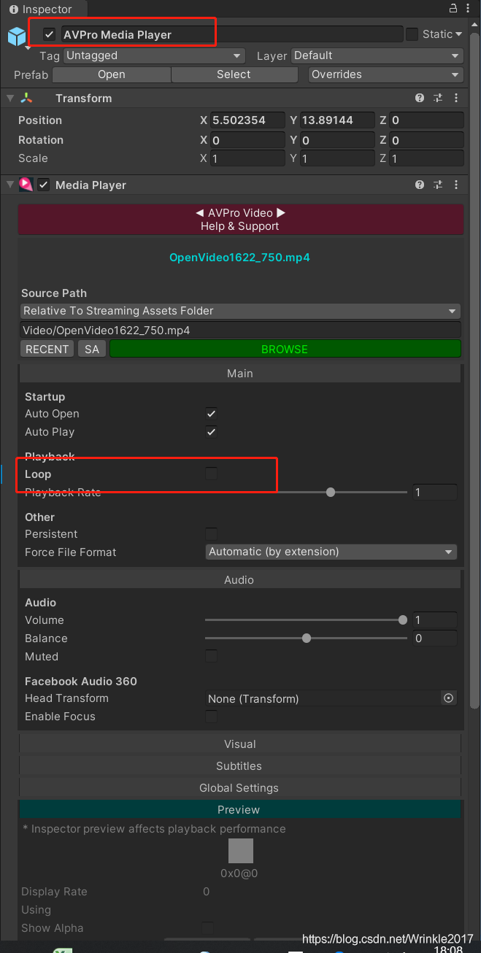The image size is (481, 953).
Task: Open the Layer dropdown
Action: 377,55
